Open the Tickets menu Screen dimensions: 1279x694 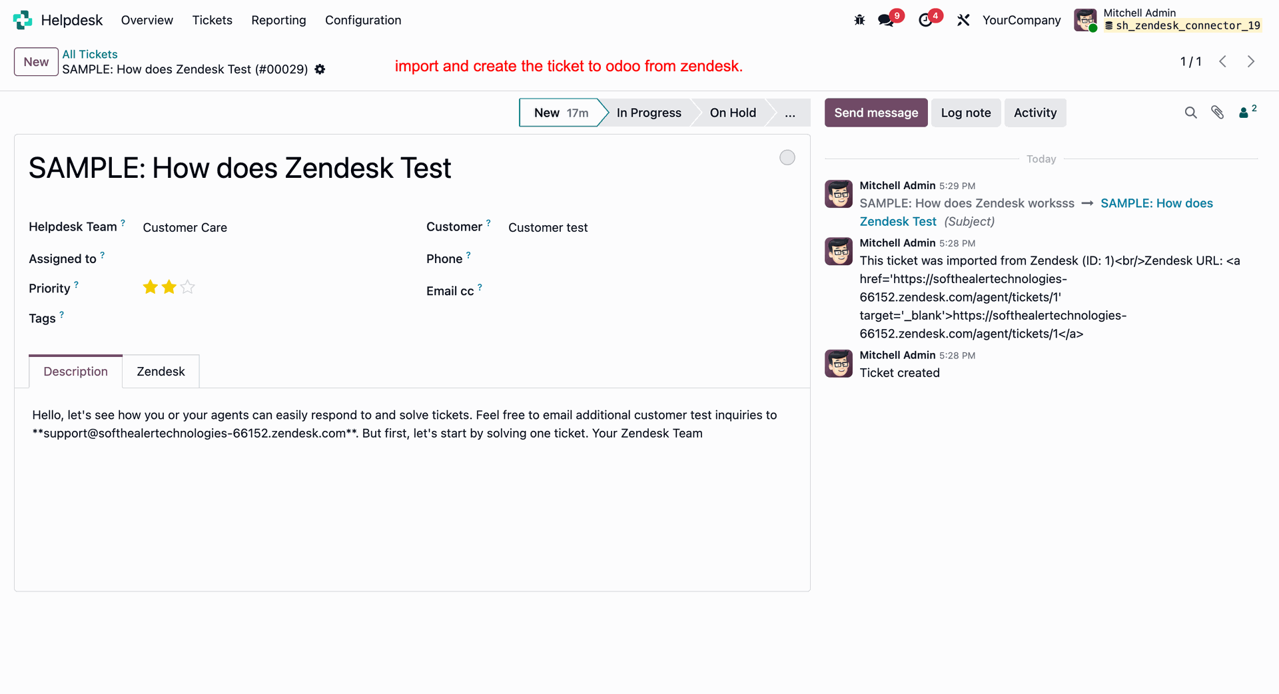point(213,20)
